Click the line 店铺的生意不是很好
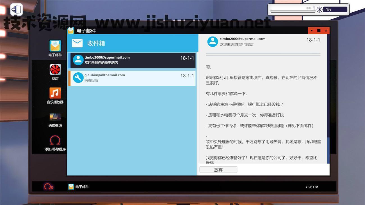 click(x=245, y=104)
